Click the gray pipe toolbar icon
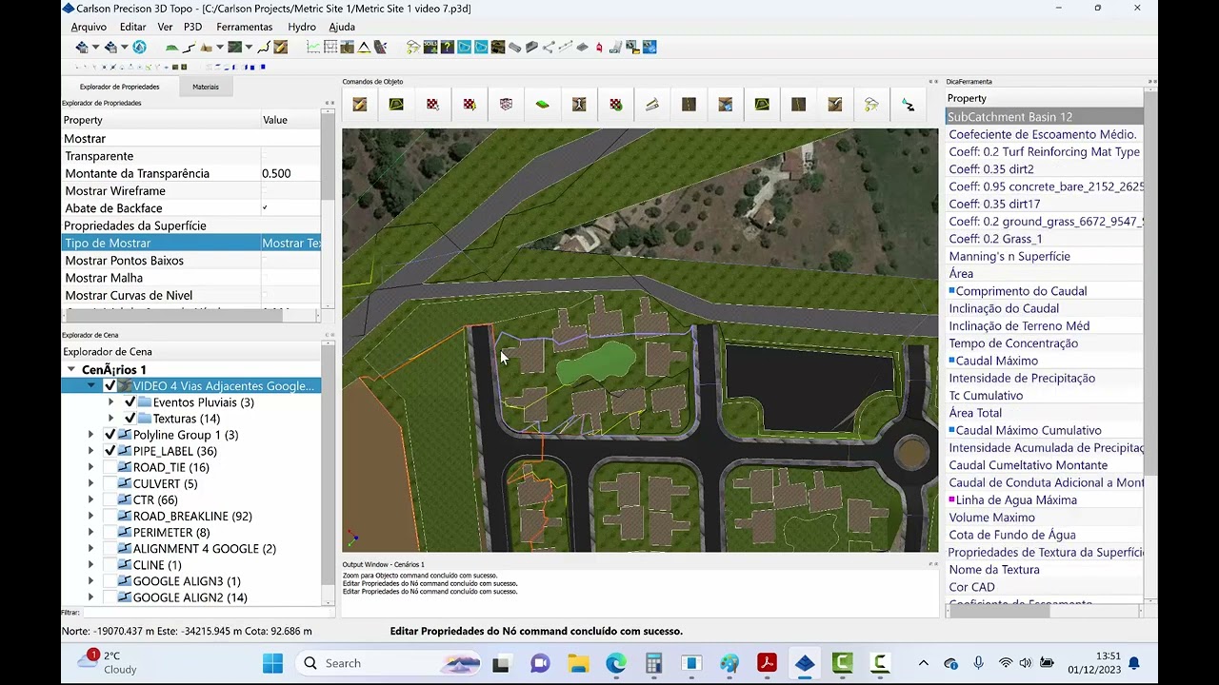 tap(513, 47)
